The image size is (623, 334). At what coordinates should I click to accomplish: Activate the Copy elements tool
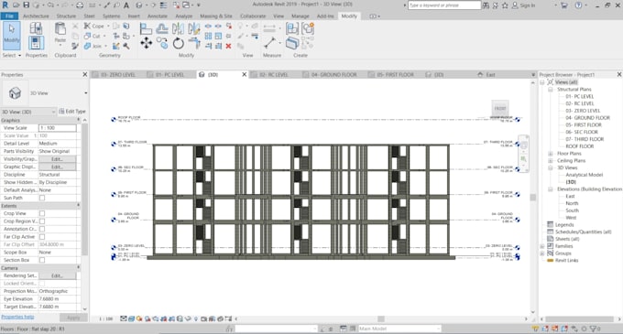click(162, 43)
